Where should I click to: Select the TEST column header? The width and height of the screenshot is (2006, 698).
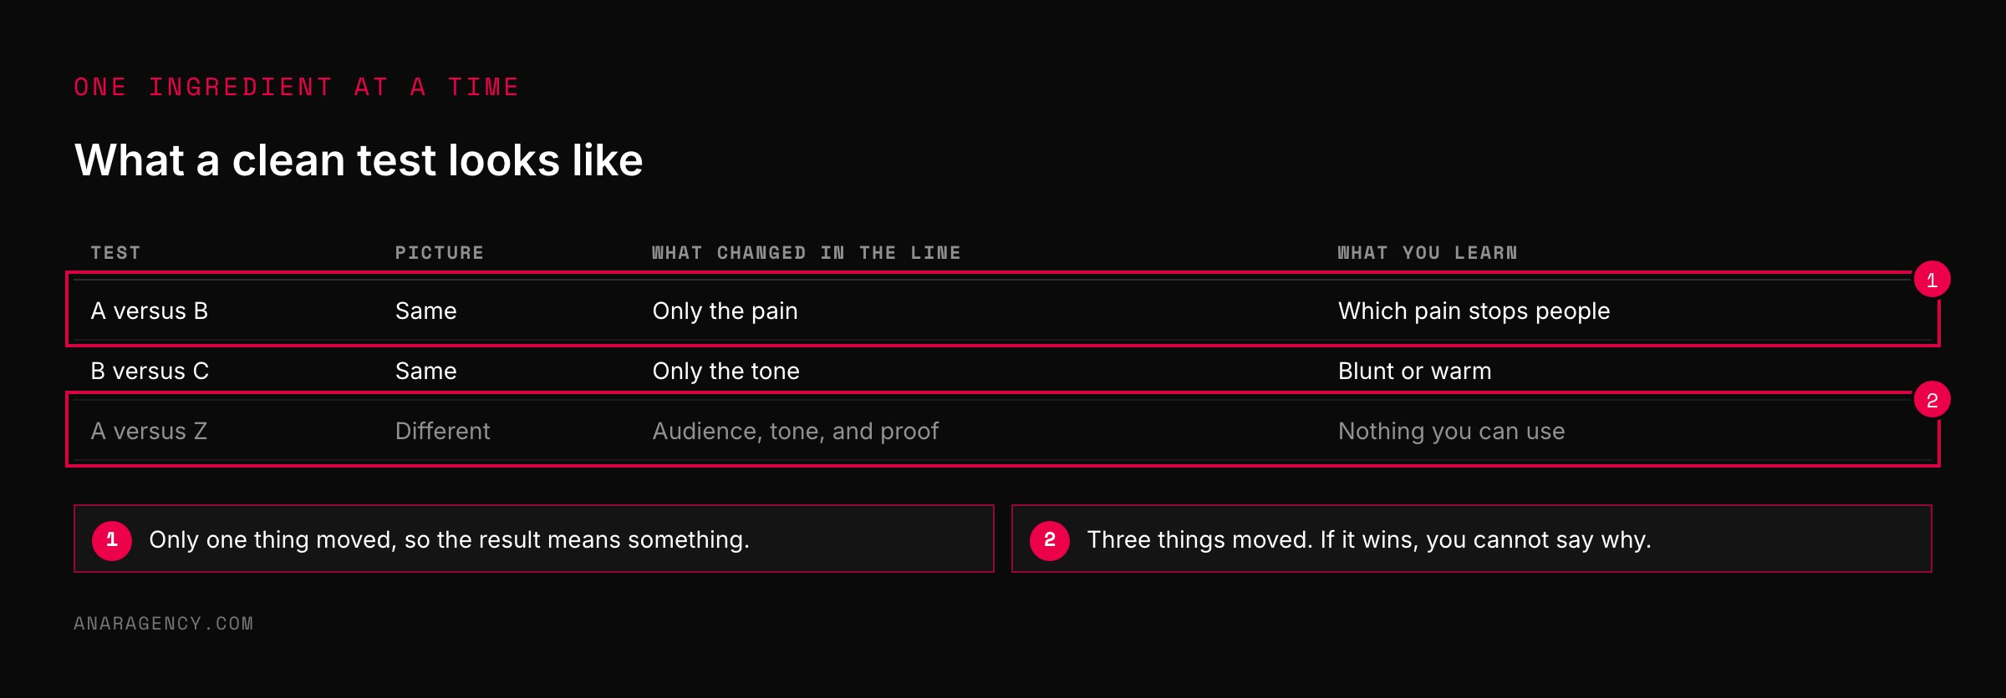(x=115, y=253)
